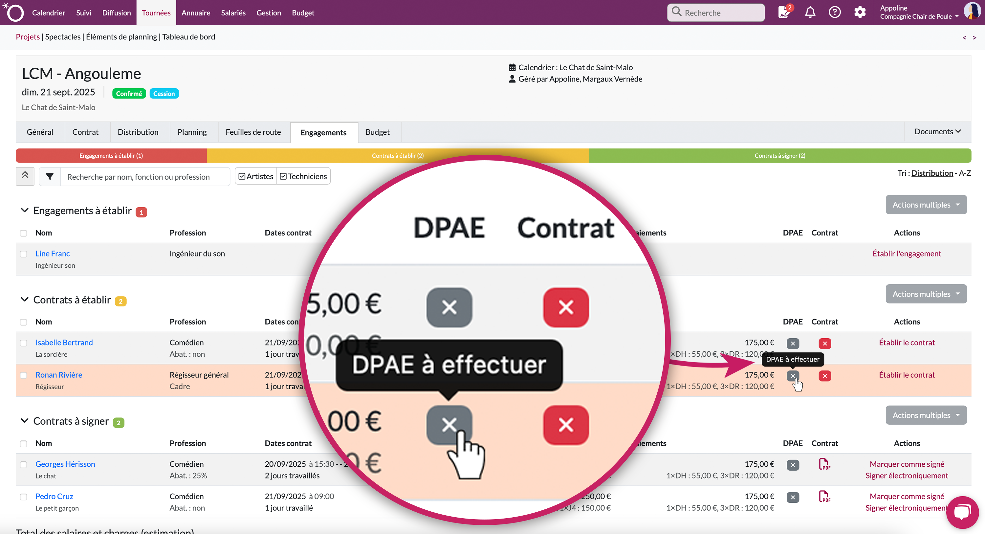The width and height of the screenshot is (985, 534).
Task: Open the help question mark icon
Action: (834, 12)
